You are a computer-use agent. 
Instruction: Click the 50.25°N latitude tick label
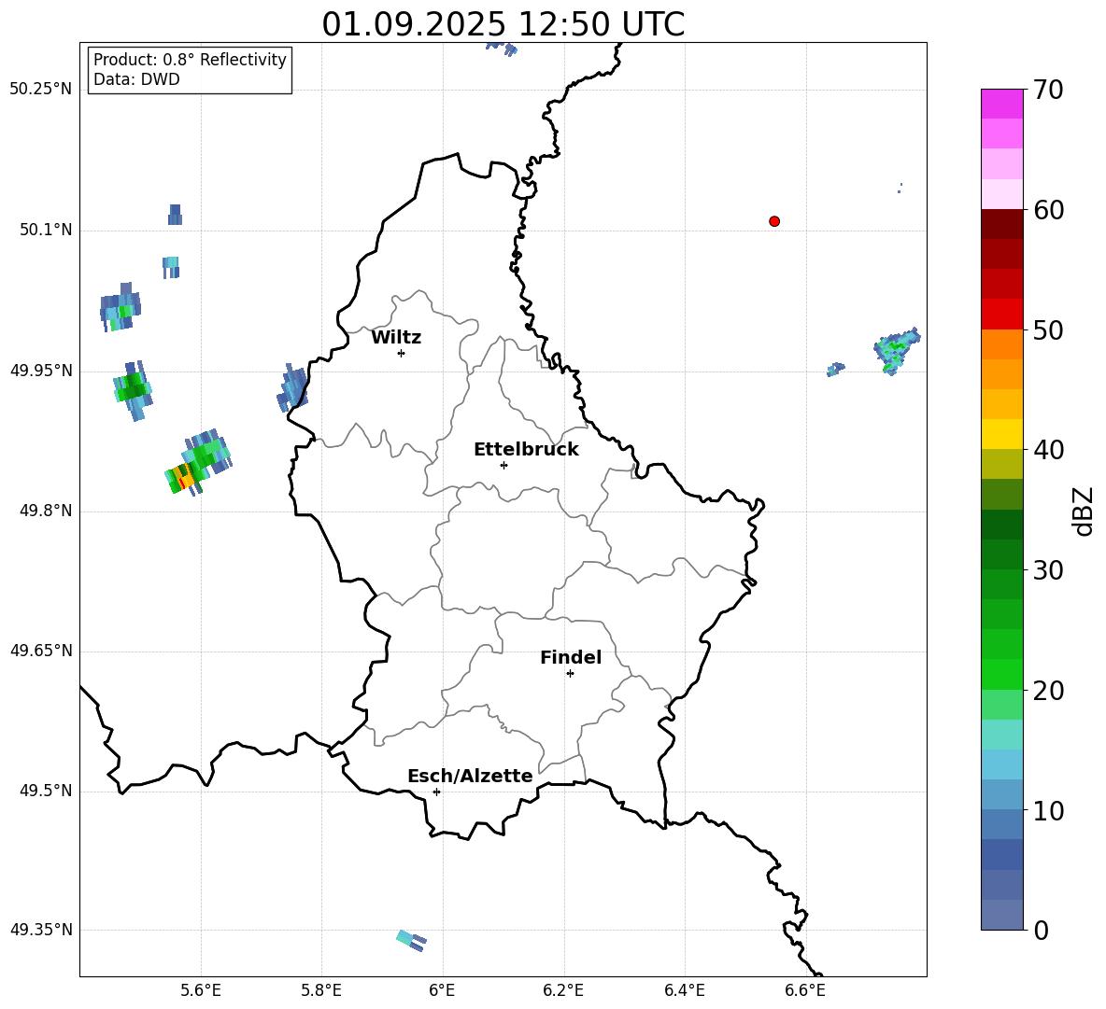(40, 90)
